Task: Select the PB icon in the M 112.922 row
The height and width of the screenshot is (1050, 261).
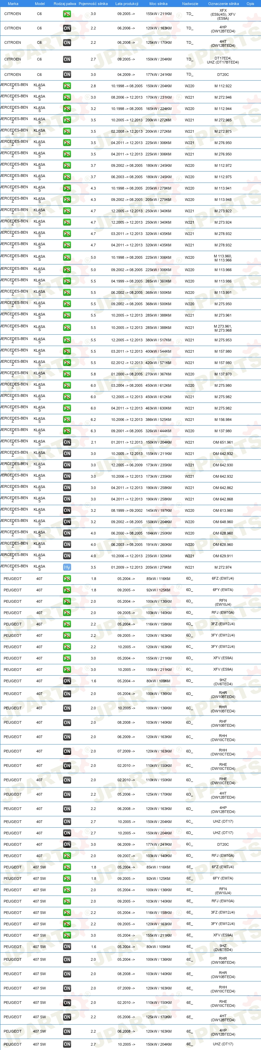Action: (x=67, y=86)
